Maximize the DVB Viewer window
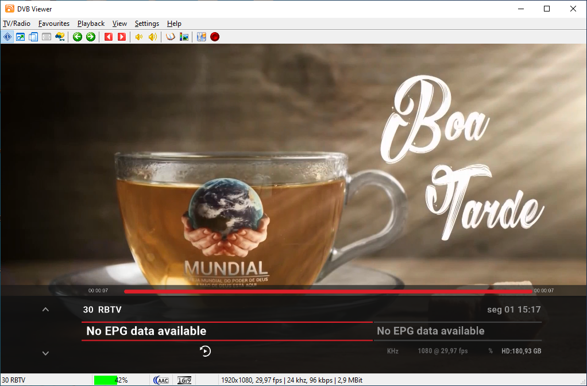This screenshot has height=386, width=587. click(547, 9)
